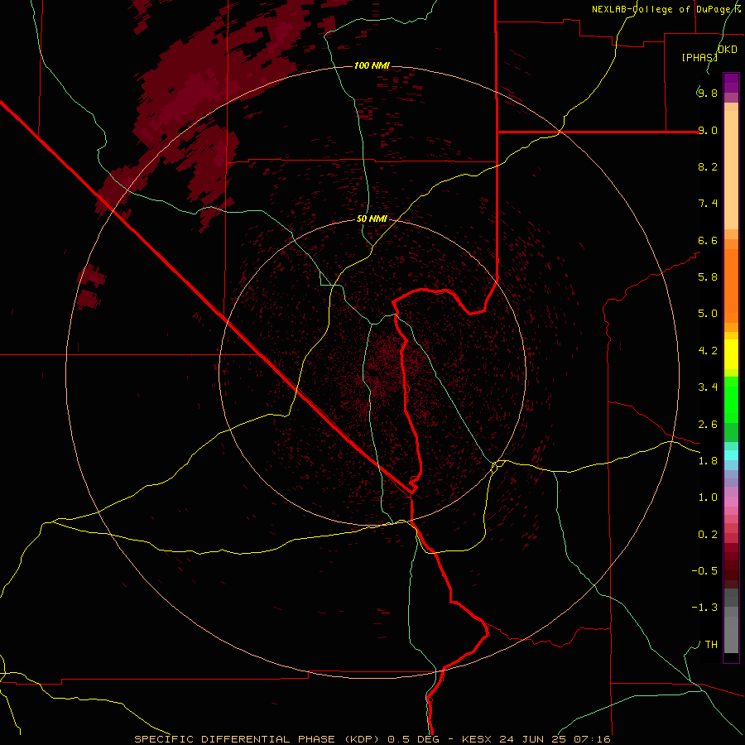Image resolution: width=745 pixels, height=745 pixels.
Task: Click the 4.2 legend value
Action: [x=708, y=351]
